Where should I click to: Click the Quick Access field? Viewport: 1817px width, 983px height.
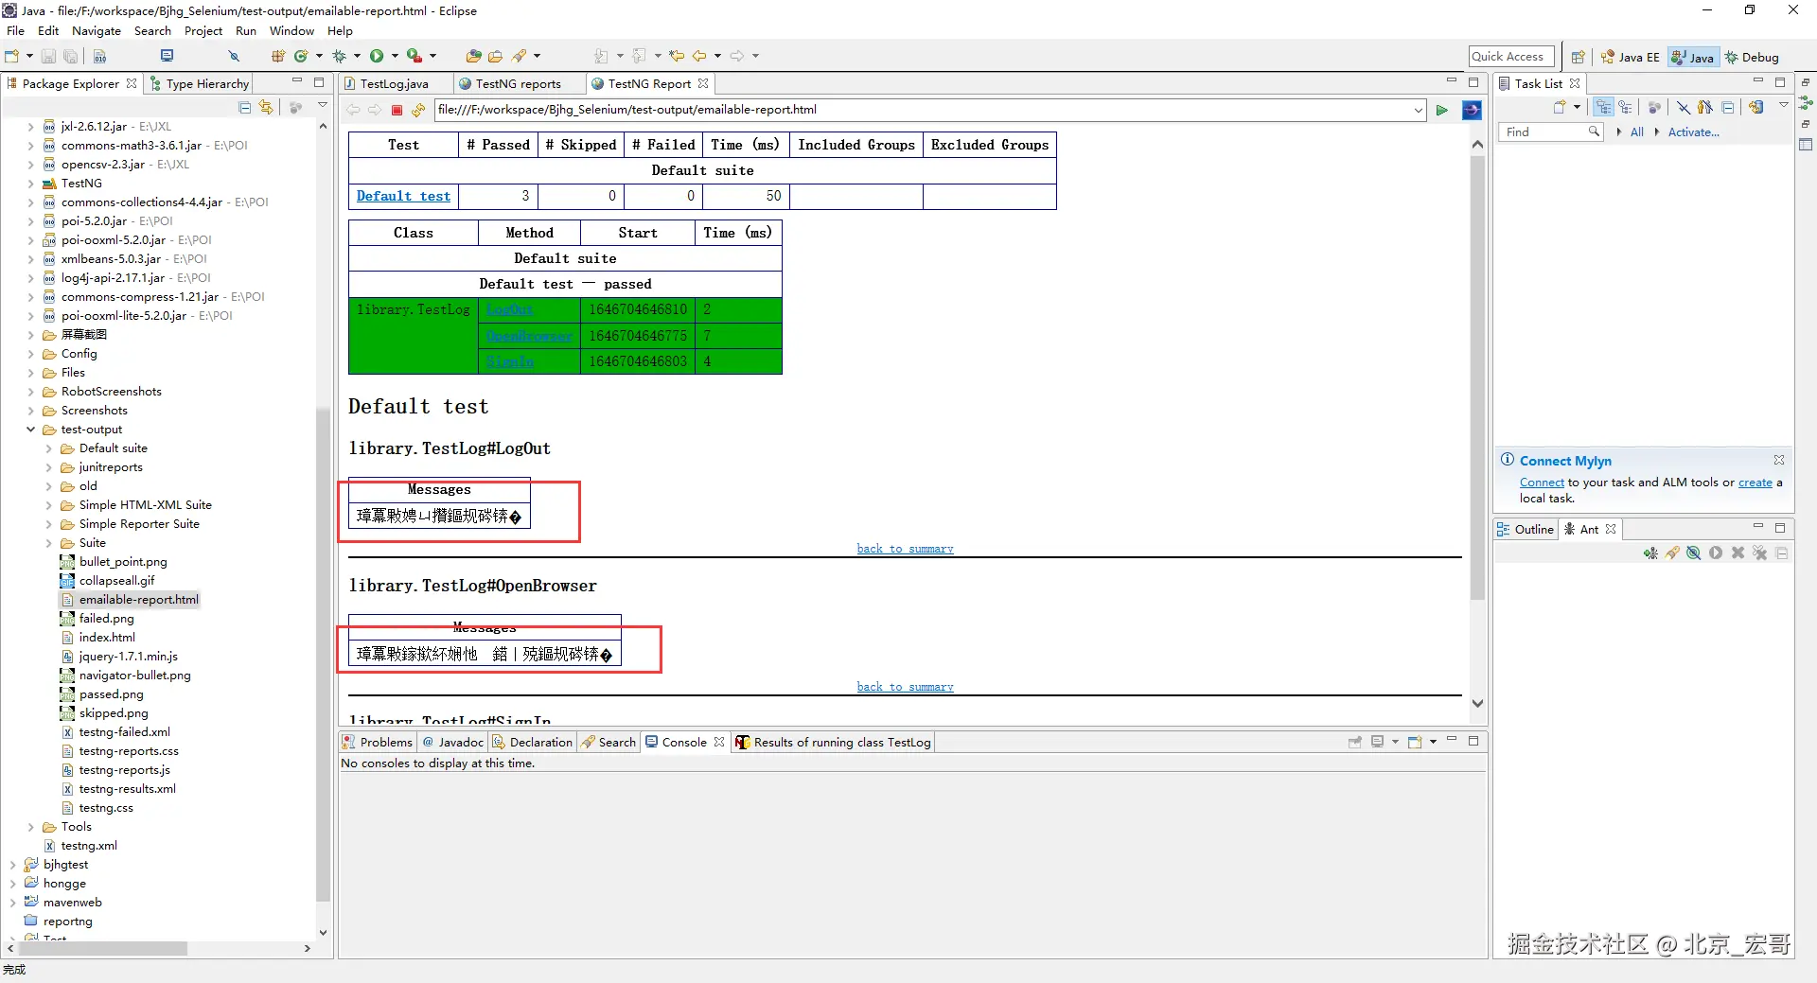coord(1511,57)
